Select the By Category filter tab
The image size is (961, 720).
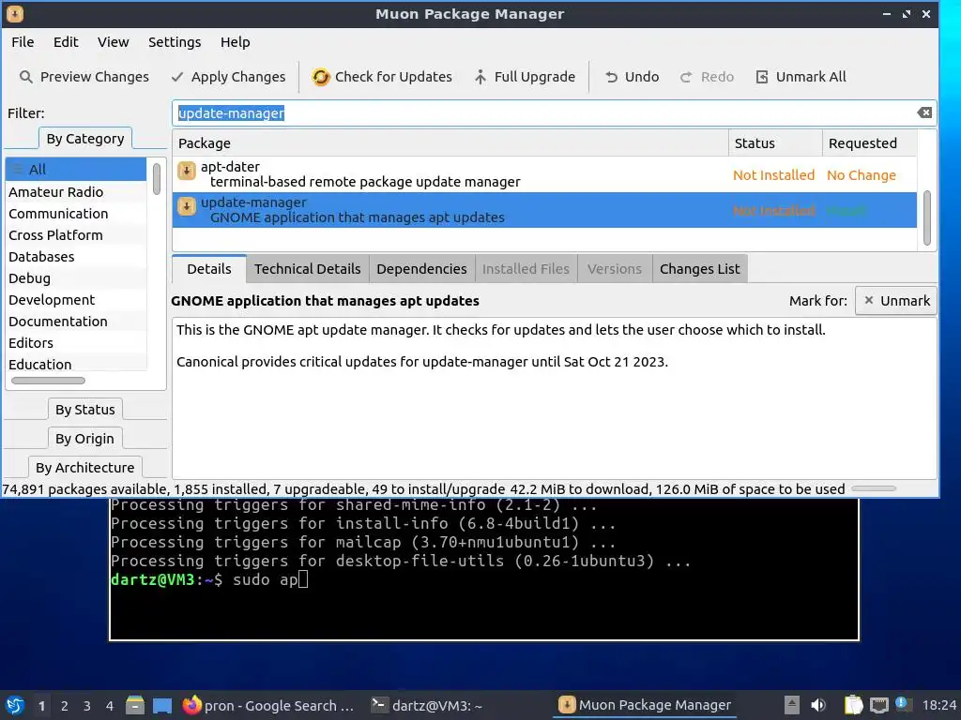click(85, 139)
